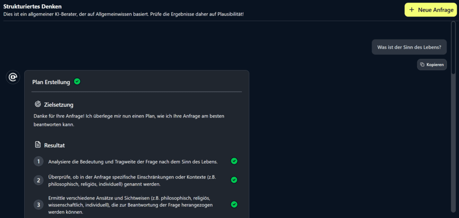Click the 'Was ist der Sinn des Lebens?' message
Screen dimensions: 459x218
coord(409,47)
